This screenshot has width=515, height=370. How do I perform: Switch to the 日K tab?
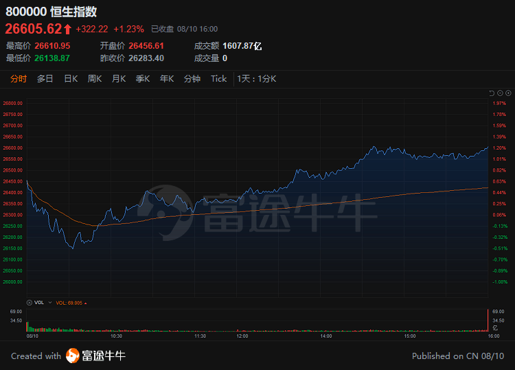coord(71,79)
